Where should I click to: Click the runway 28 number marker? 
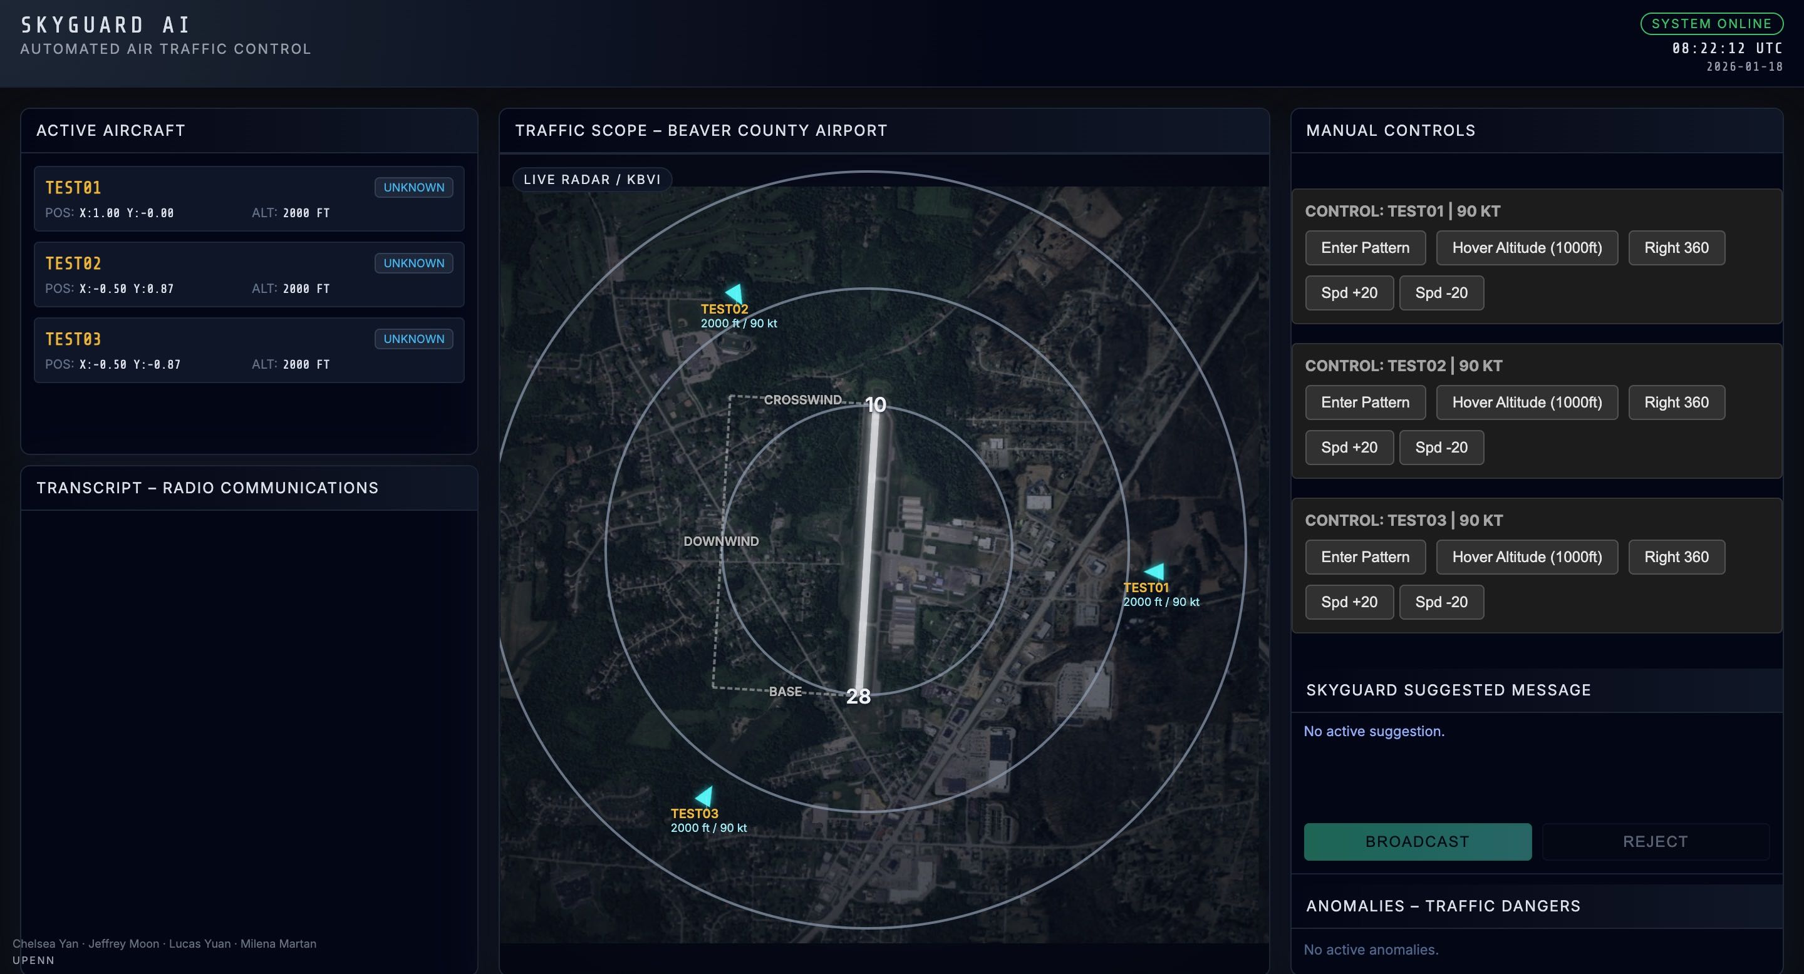(859, 696)
